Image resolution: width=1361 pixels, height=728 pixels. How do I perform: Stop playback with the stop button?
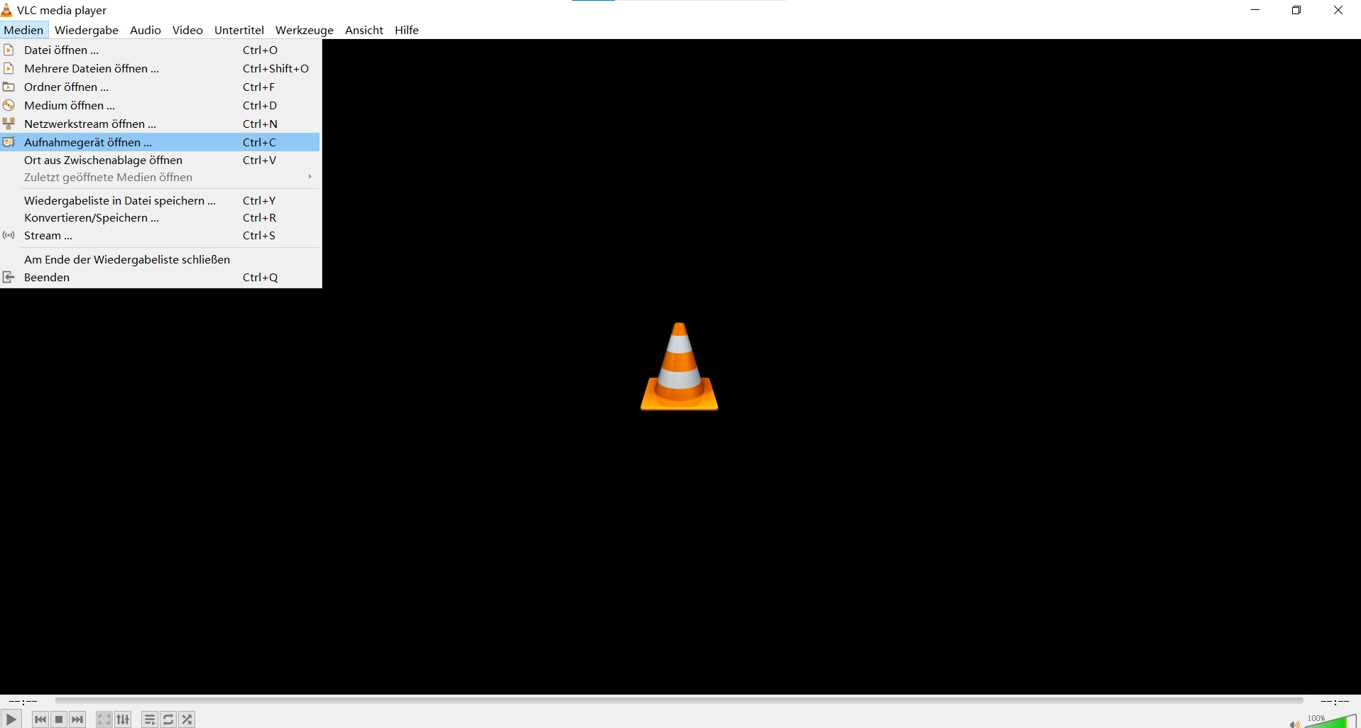click(59, 719)
